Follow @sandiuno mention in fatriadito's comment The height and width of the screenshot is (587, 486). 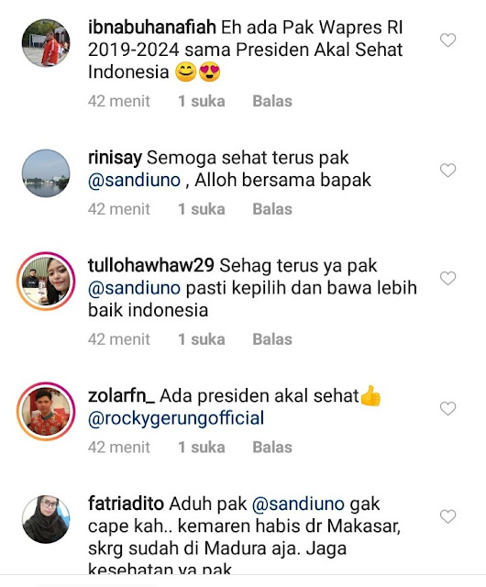point(298,504)
